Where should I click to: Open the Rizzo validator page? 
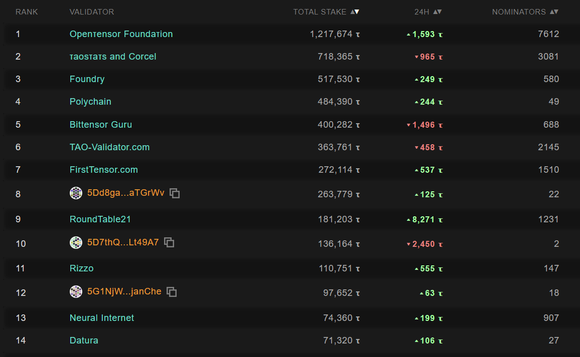(x=81, y=268)
